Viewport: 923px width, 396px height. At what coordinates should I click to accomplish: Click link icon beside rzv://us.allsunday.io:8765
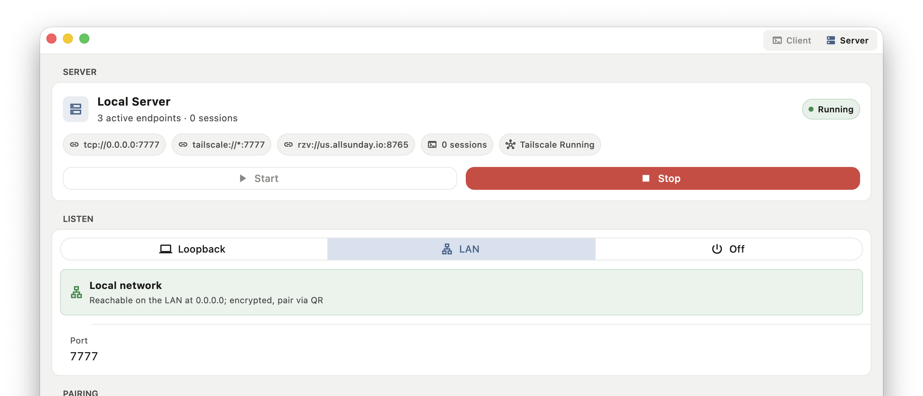[x=288, y=144]
